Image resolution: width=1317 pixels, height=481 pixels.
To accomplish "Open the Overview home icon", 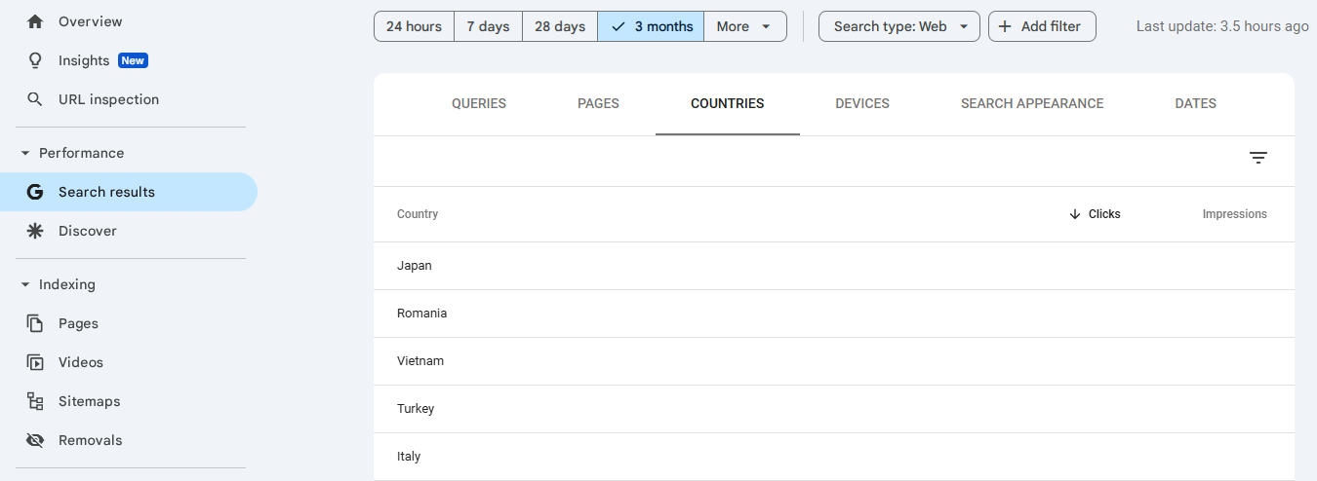I will 35,21.
